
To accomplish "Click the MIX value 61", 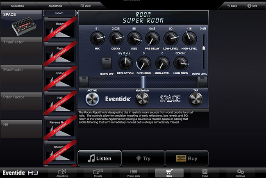I will click(97, 29).
